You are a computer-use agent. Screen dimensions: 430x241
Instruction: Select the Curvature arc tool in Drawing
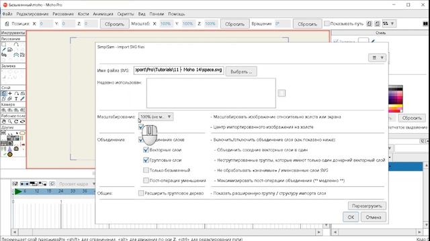coord(16,44)
